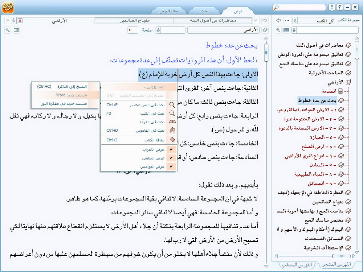Screen dimensions: 363x272
Task: Open the exclamation mark info button
Action: [332, 7]
